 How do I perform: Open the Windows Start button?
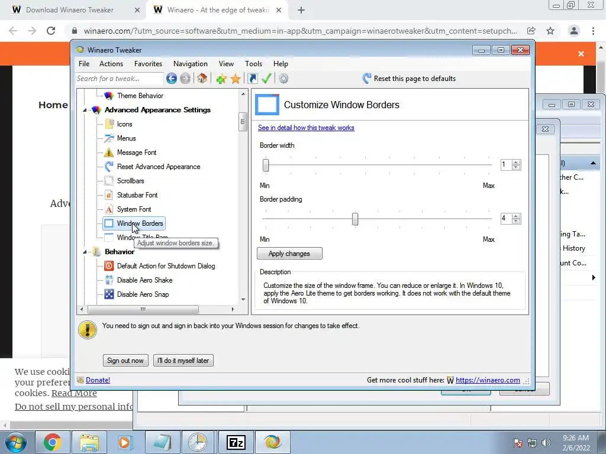click(16, 442)
